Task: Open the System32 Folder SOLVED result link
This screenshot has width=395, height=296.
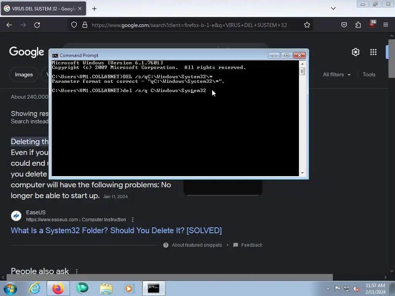Action: pos(116,230)
